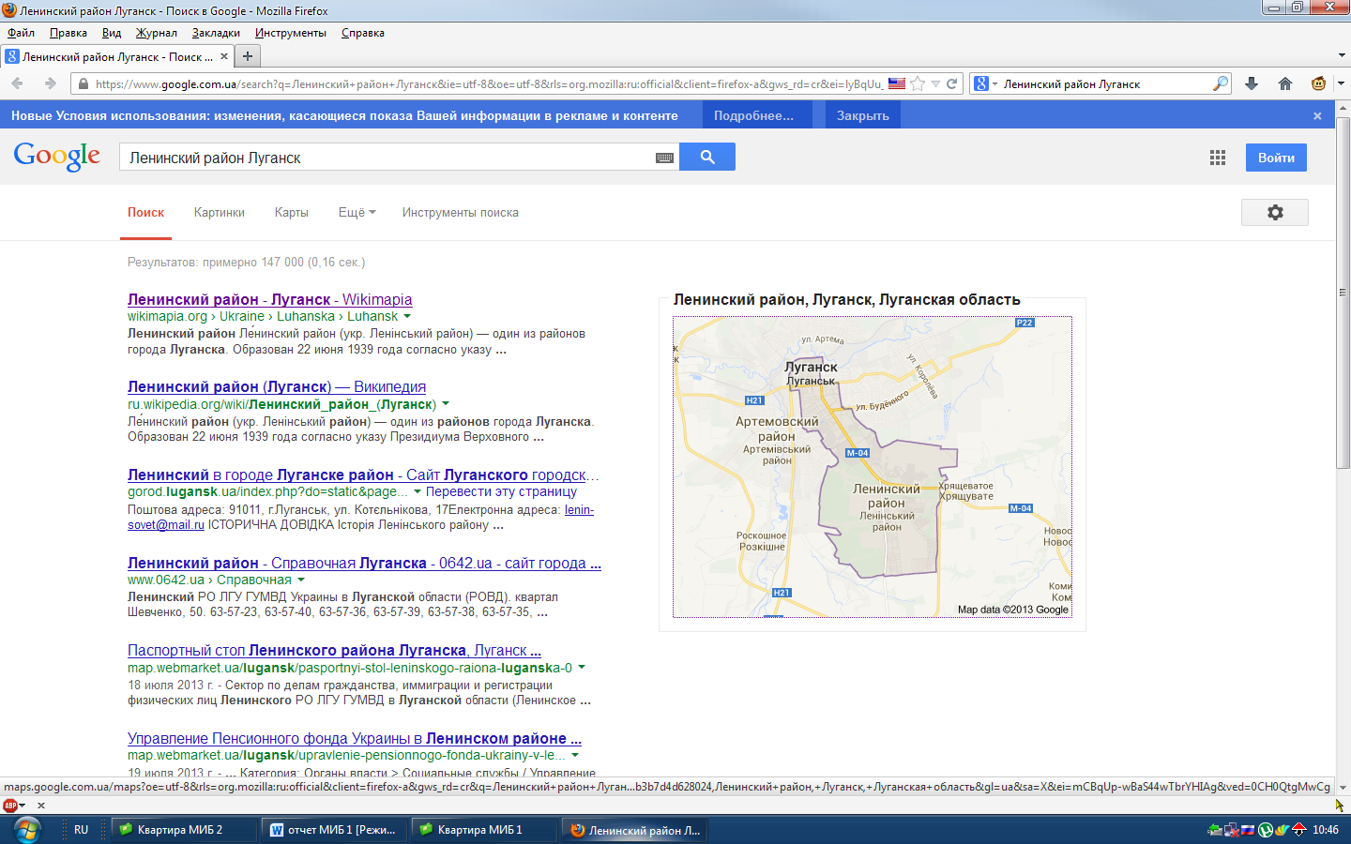This screenshot has width=1351, height=844.
Task: Click the Firefox address bar URL
Action: 488,83
